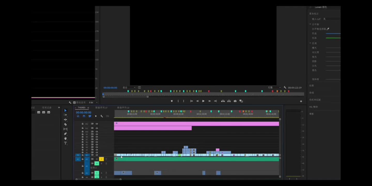This screenshot has height=186, width=372.
Task: Expand the Creative section in Lumetri
Action: point(312,86)
